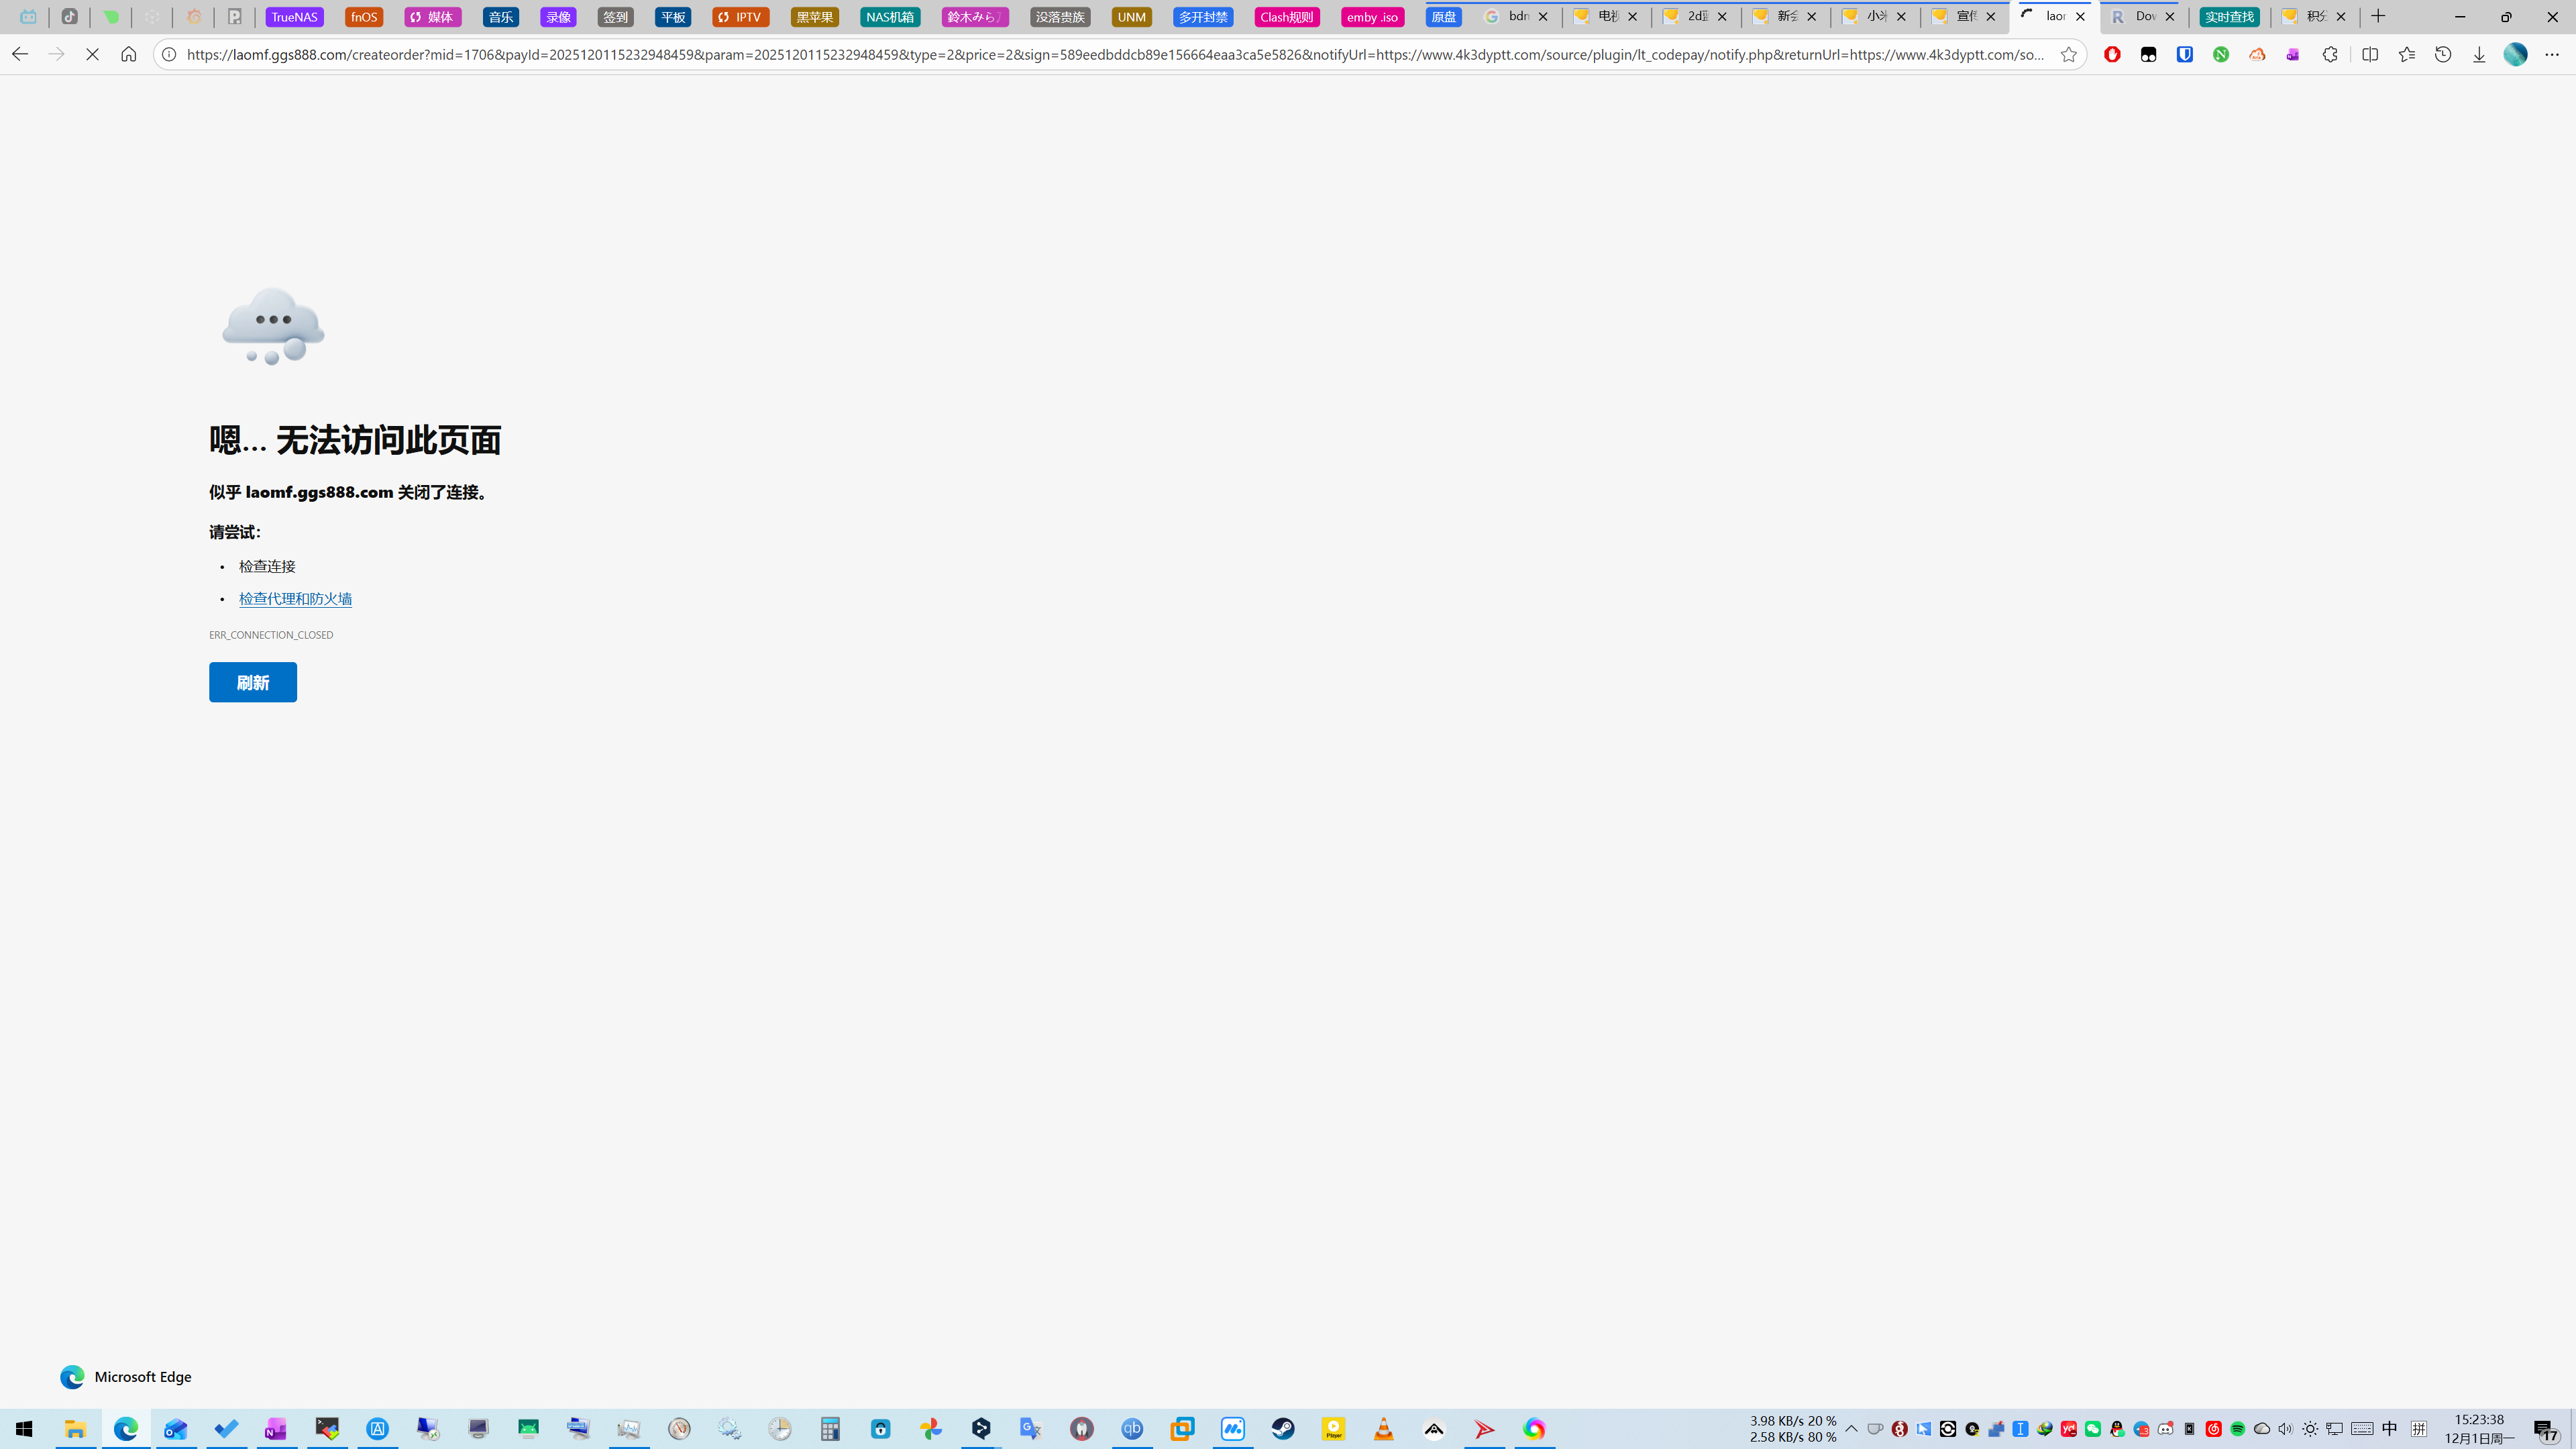
Task: Open the AdBlock stop-hand extension
Action: [x=2112, y=55]
